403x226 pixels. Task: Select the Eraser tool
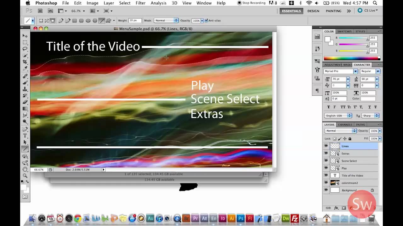[25, 102]
